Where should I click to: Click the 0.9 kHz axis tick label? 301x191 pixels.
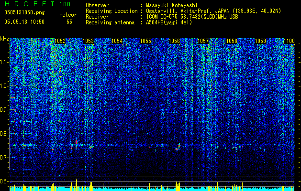[4, 110]
